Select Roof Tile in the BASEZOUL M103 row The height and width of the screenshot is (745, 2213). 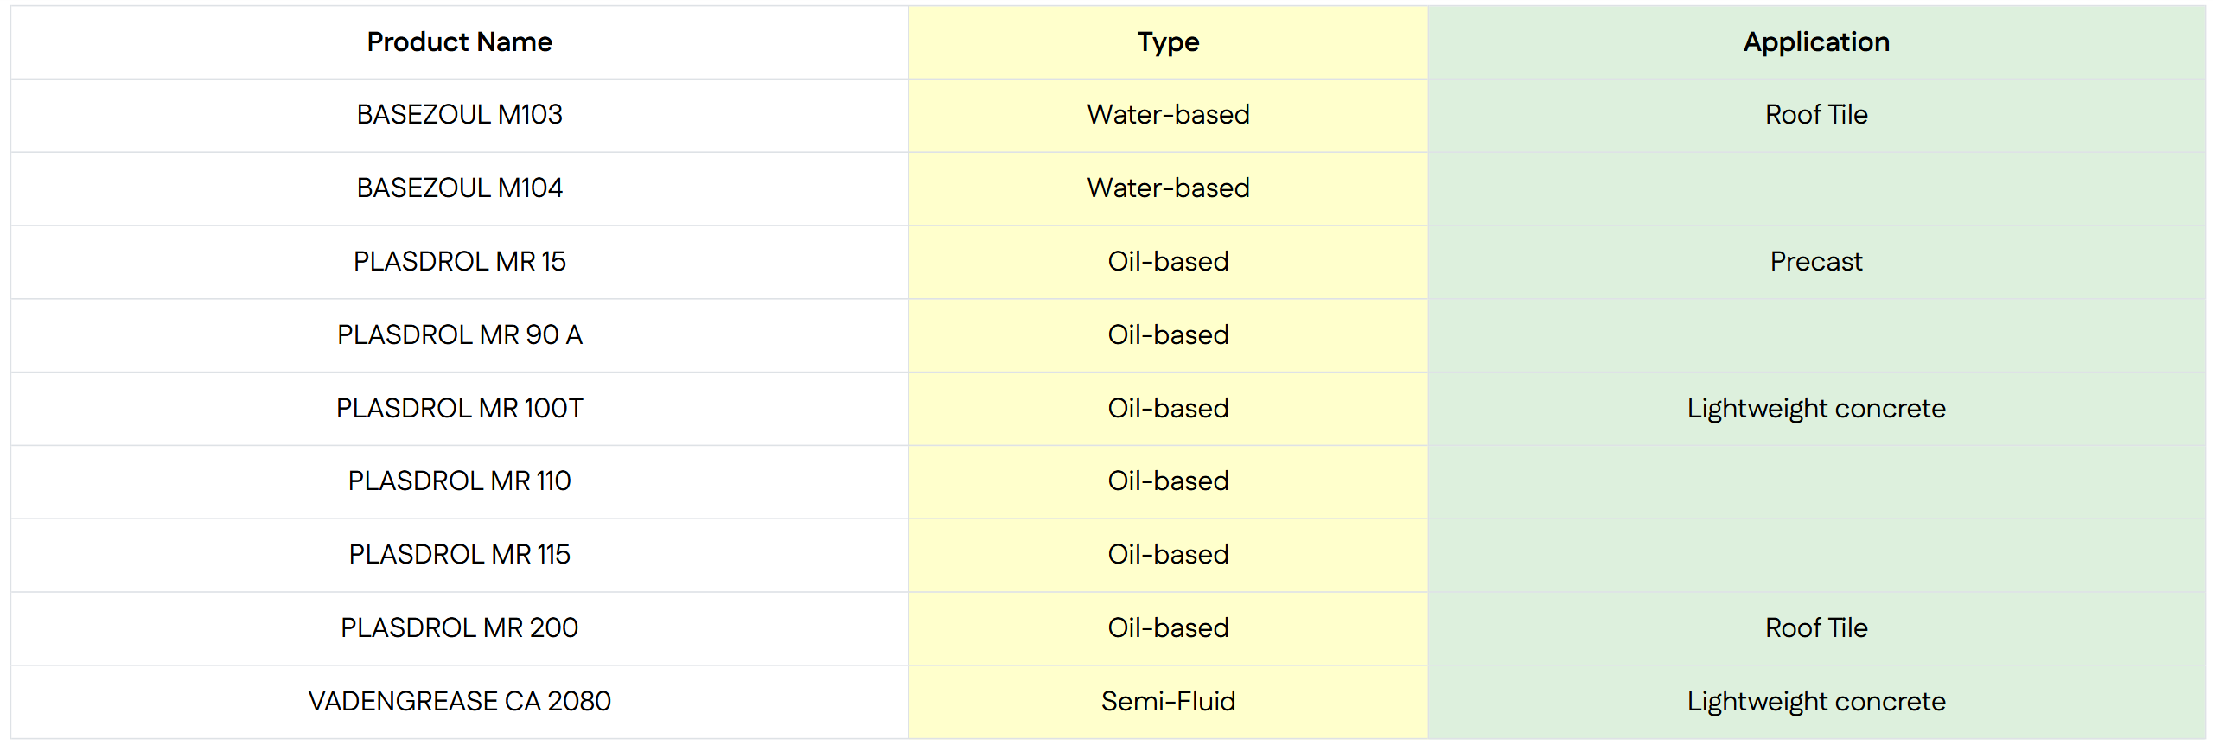point(1816,115)
